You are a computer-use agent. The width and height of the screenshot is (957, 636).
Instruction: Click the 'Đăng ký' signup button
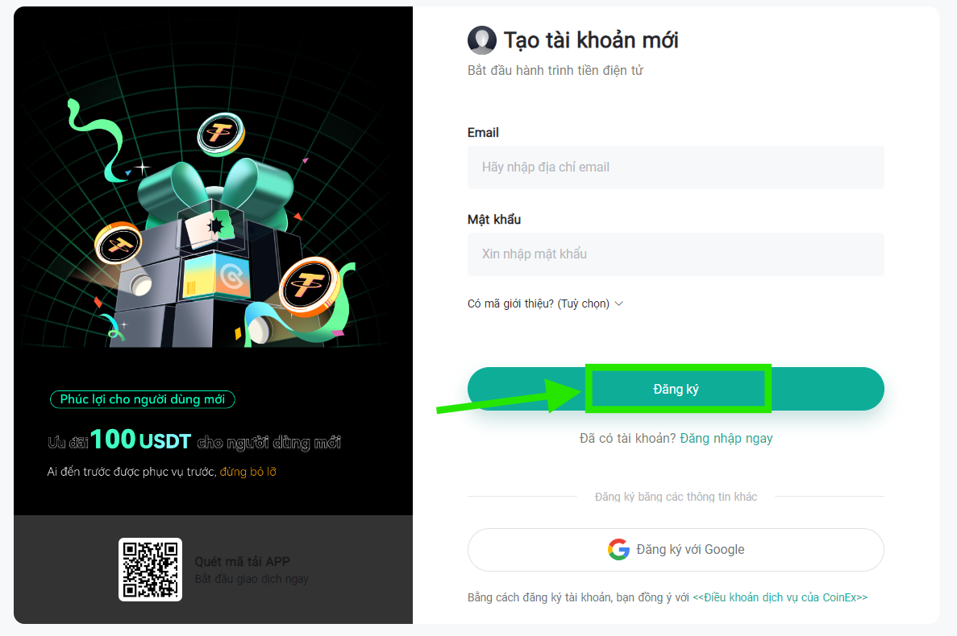676,389
